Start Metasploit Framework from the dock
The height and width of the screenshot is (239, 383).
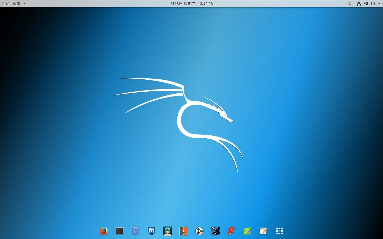point(152,231)
